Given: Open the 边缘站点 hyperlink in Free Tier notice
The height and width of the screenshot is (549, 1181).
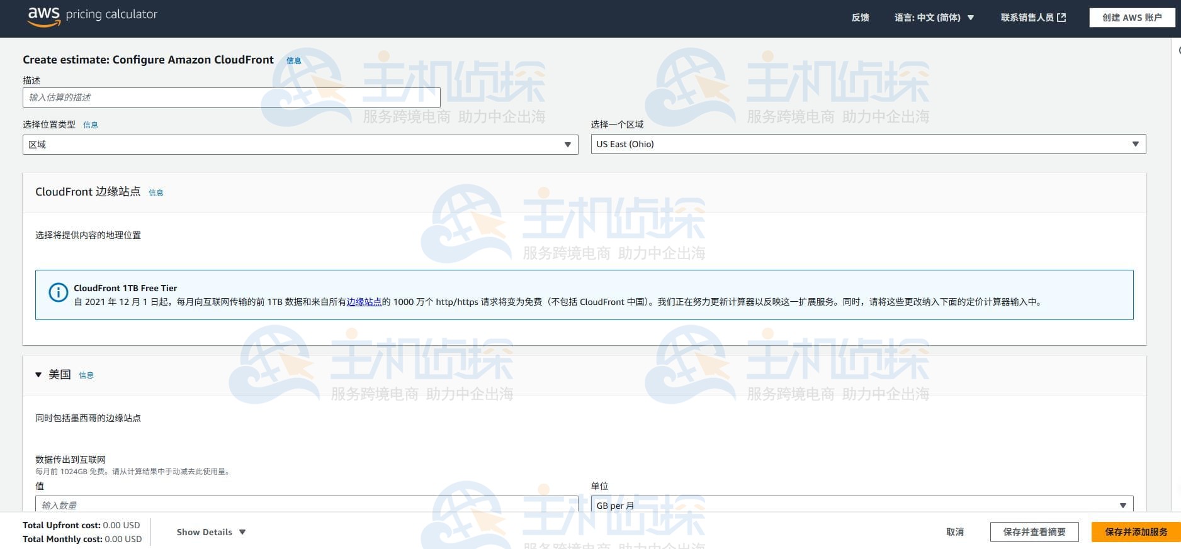Looking at the screenshot, I should point(364,302).
